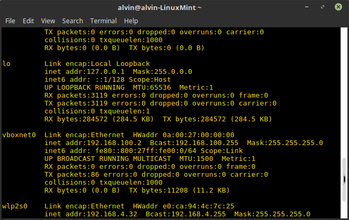Open the Help menu
Image resolution: width=349 pixels, height=220 pixels.
coord(131,21)
